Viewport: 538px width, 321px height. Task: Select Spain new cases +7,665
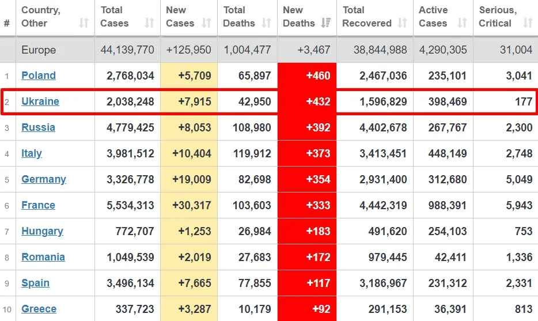coord(195,283)
